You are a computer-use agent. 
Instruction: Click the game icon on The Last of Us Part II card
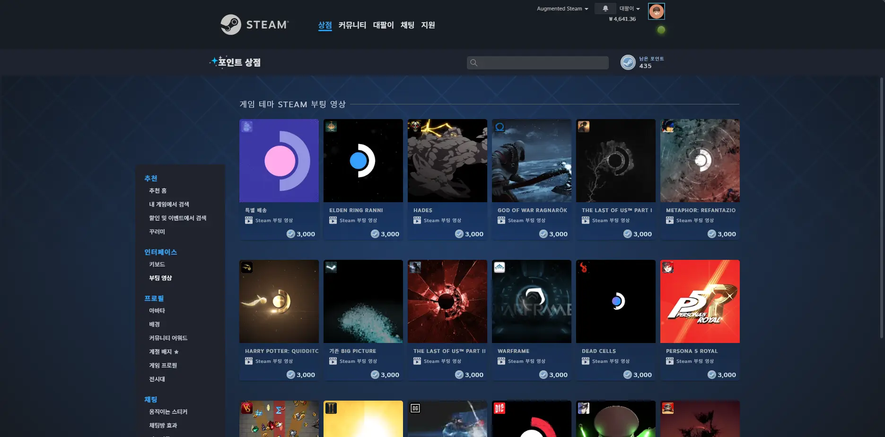click(x=415, y=267)
